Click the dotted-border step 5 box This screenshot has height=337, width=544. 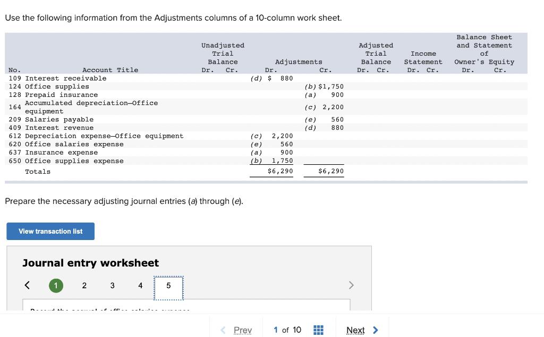point(168,285)
